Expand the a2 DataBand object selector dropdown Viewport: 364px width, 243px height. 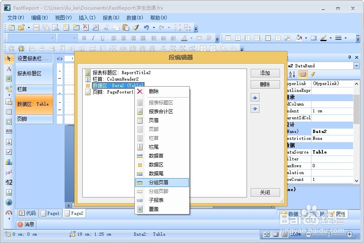pyautogui.click(x=357, y=66)
